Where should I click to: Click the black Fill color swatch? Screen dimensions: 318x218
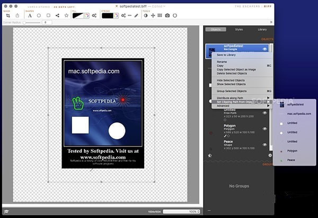point(78,15)
